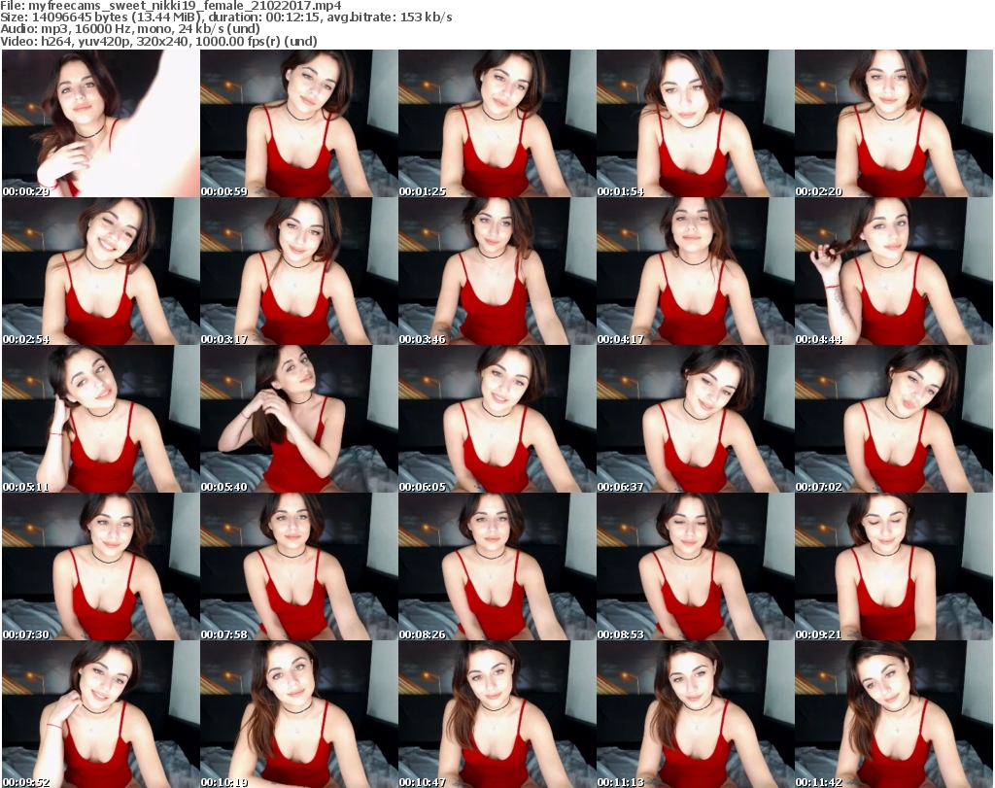Click the 'Audio: mp3, 16000 Hz' info line
Screen dimensions: 995x788
coord(130,29)
